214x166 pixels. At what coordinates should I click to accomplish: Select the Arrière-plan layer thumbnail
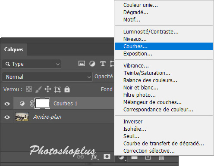click(x=22, y=117)
